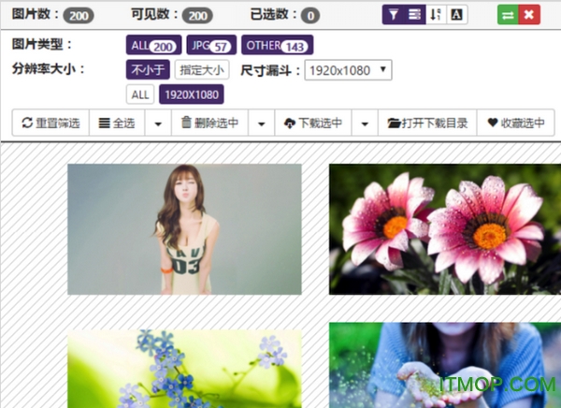Expand dropdown arrow next to 删除选中
Screen dimensions: 561x408
pos(261,123)
